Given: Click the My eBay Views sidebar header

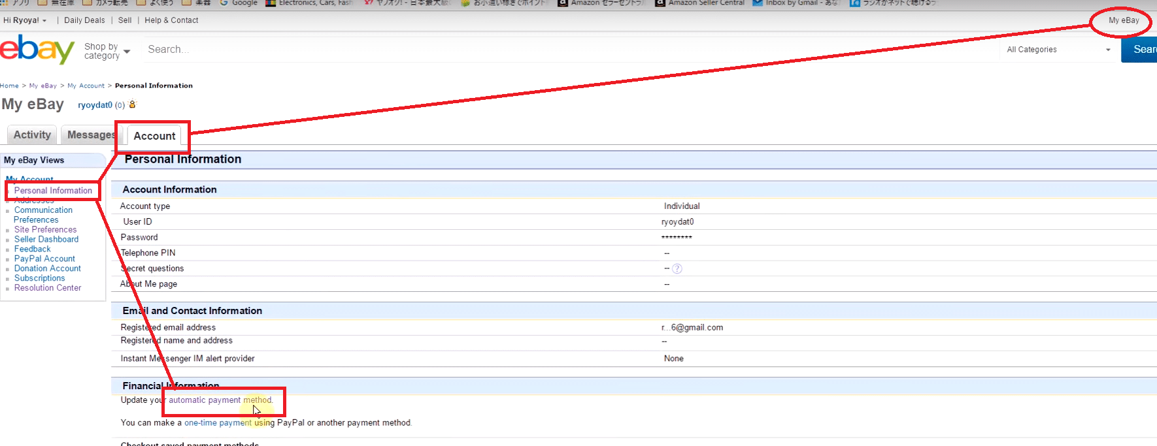Looking at the screenshot, I should 34,160.
